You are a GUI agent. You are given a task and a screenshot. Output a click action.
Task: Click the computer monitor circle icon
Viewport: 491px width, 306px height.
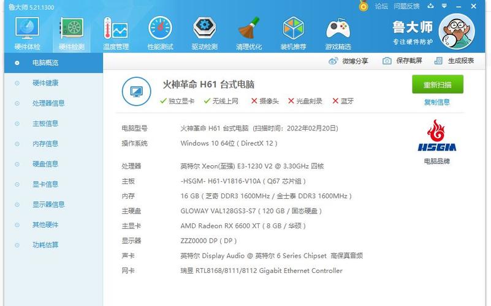pyautogui.click(x=136, y=91)
